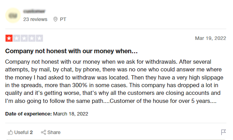
Task: Flag this review with the flag icon
Action: coord(223,132)
